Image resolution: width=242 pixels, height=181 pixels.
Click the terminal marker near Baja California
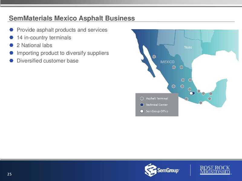[154, 57]
